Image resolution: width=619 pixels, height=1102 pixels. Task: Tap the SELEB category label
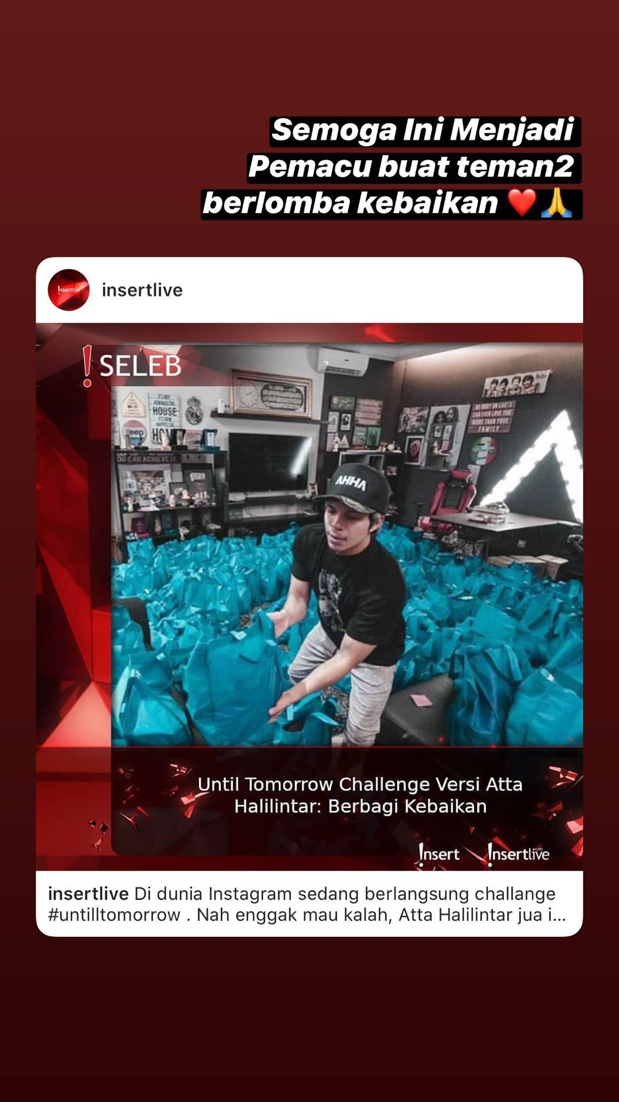click(x=140, y=366)
